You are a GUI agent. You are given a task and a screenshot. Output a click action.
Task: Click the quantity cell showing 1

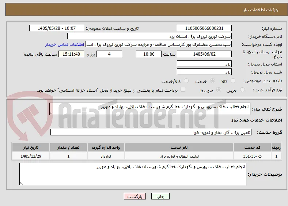[x=68, y=156]
